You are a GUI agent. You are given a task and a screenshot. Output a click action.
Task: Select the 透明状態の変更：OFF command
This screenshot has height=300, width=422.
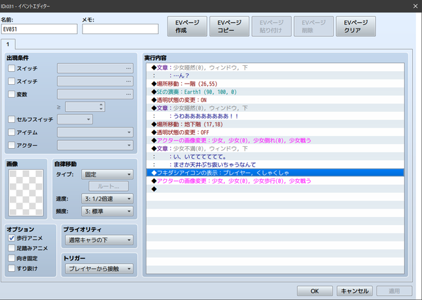pos(275,132)
